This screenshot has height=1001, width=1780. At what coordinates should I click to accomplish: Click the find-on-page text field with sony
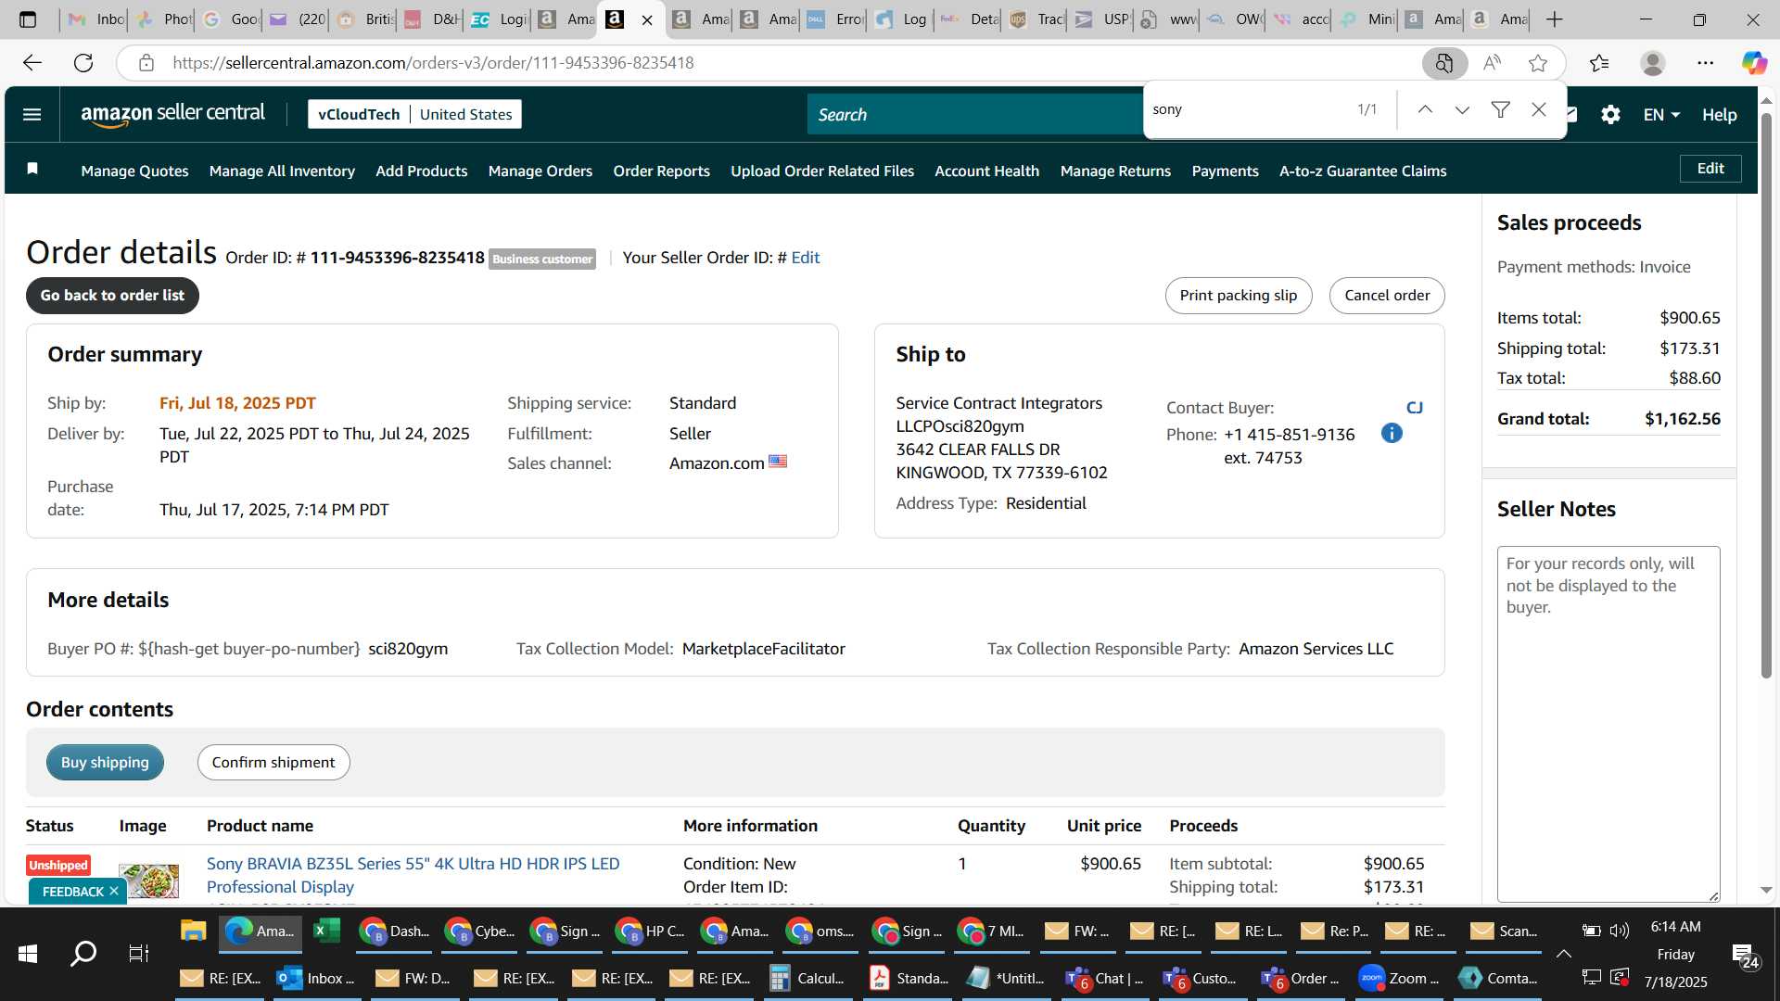tap(1247, 109)
